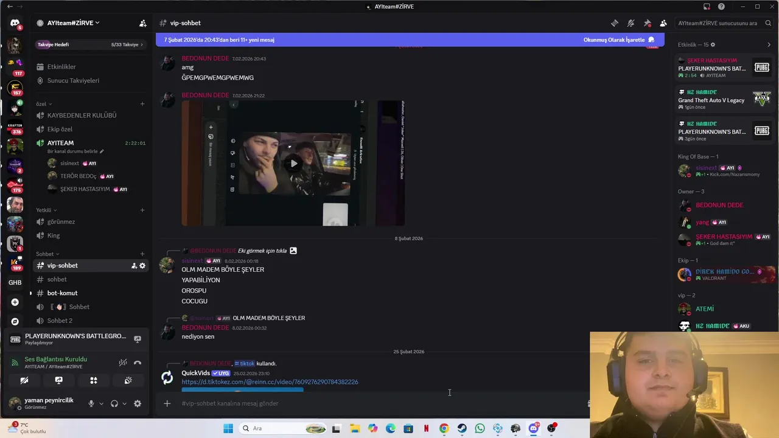This screenshot has height=438, width=779.
Task: Add channel to Sohbet category
Action: click(x=142, y=254)
